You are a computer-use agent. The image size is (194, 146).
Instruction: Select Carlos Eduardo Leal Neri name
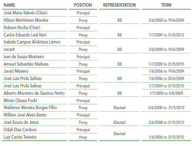click(25, 35)
